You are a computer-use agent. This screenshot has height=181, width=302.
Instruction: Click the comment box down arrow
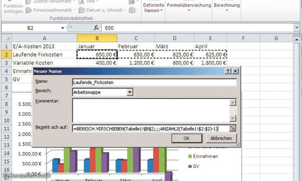pos(233,119)
